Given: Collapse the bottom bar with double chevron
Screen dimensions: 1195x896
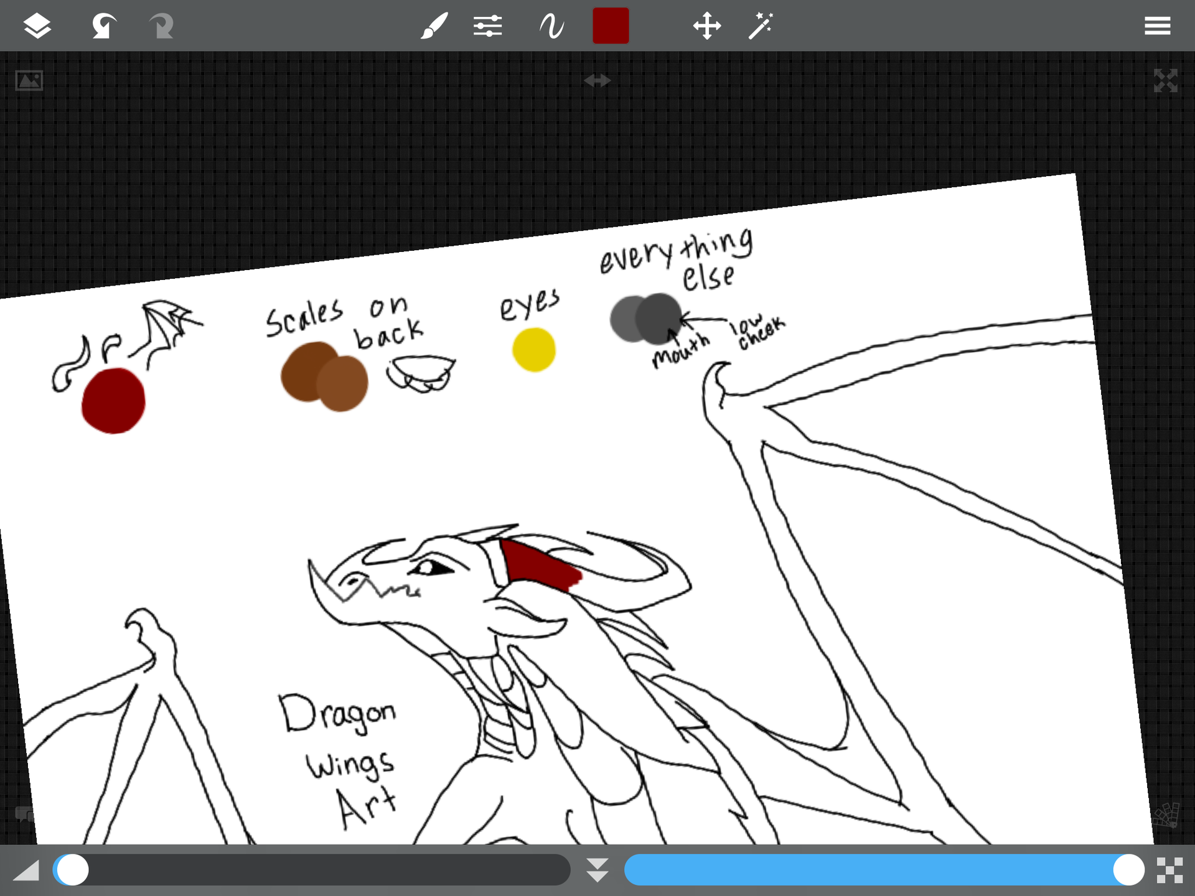Looking at the screenshot, I should coord(597,870).
